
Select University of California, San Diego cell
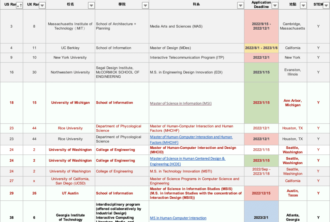tap(70, 181)
